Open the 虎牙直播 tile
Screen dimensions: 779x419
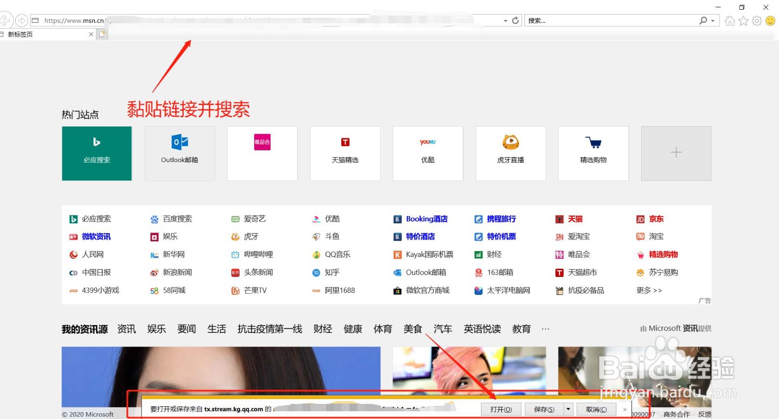511,153
